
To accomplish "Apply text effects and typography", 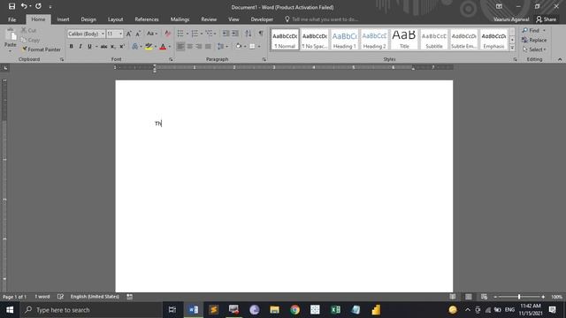I will tap(135, 47).
